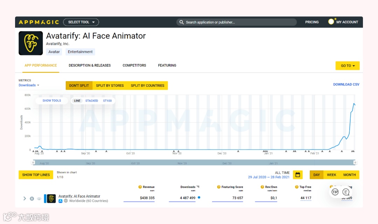Open the SELECT TOOL dropdown
This screenshot has height=224, width=378.
click(81, 22)
